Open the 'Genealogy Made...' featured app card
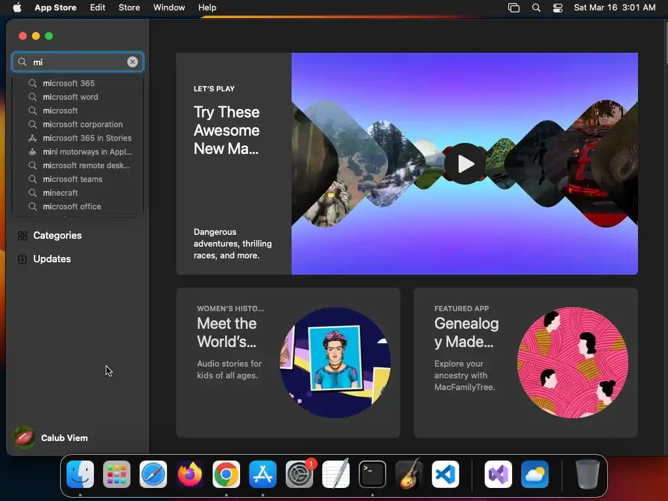The width and height of the screenshot is (668, 501). pyautogui.click(x=525, y=363)
